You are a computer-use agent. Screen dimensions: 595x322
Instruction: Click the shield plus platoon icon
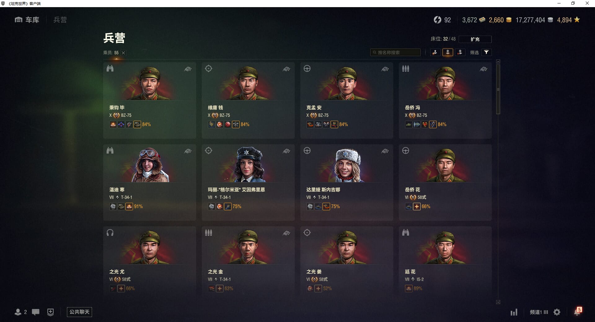(x=51, y=312)
